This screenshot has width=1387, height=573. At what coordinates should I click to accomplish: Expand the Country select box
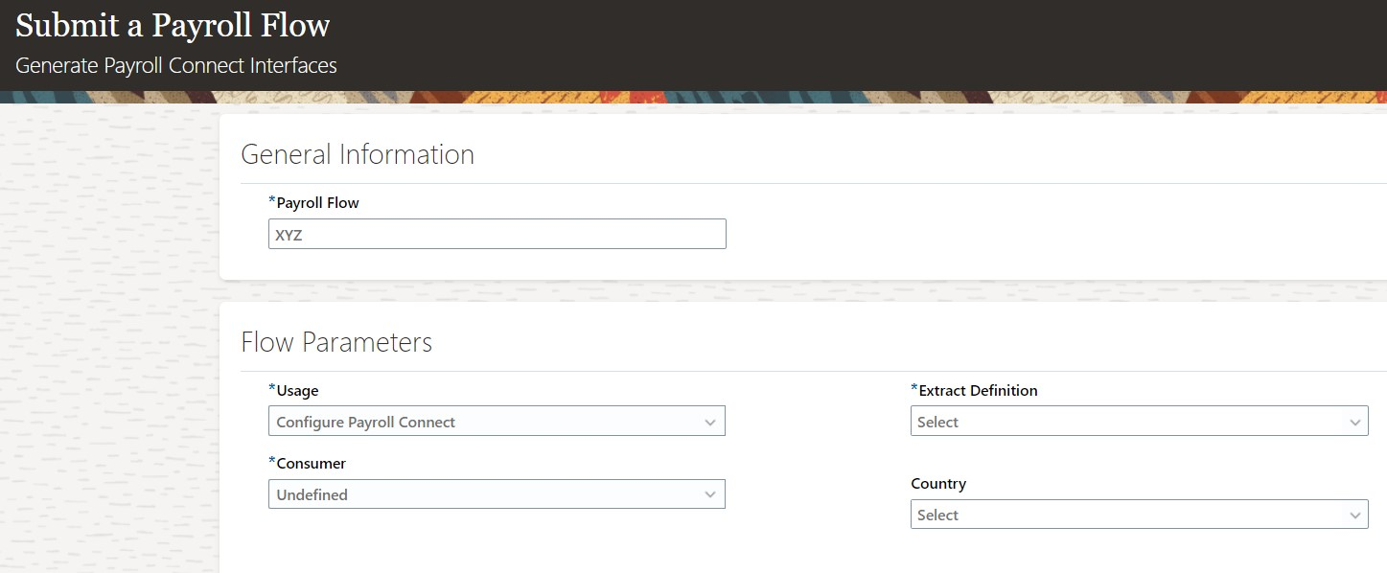coord(1126,515)
